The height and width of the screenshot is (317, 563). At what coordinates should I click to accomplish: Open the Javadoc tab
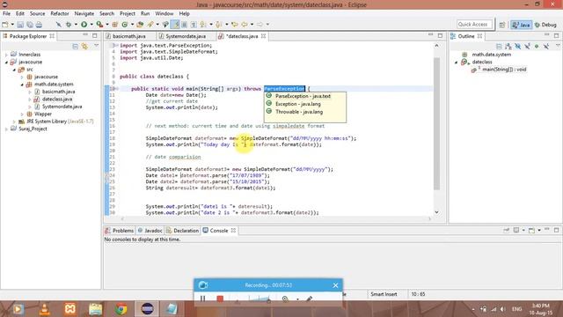(150, 231)
